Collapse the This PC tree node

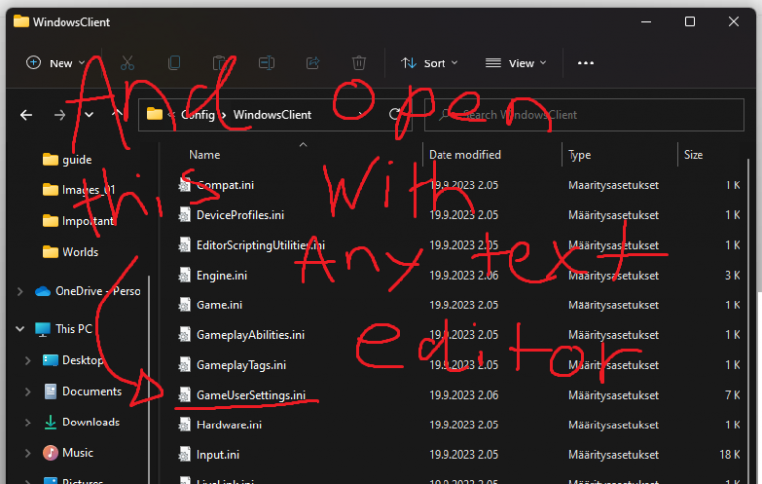[x=20, y=328]
